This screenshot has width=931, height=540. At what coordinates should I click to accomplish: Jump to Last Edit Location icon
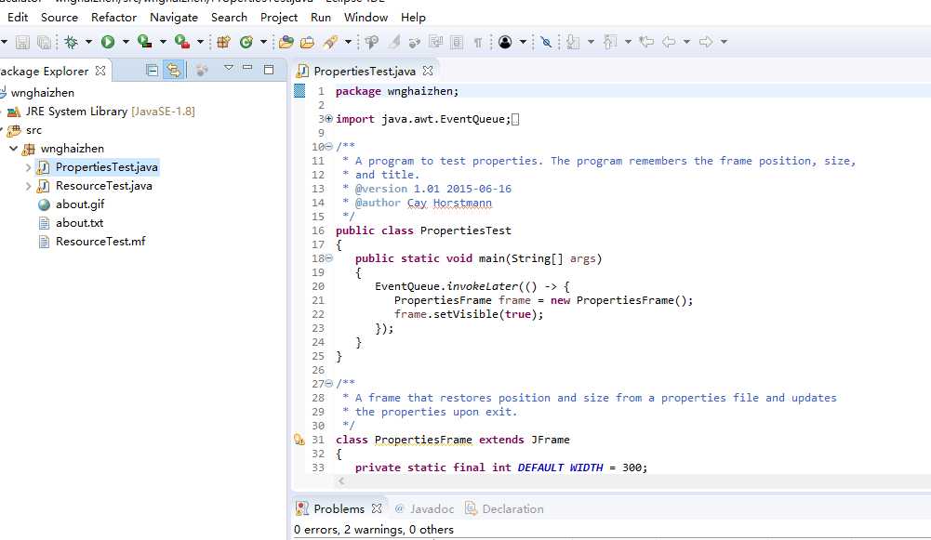click(646, 42)
